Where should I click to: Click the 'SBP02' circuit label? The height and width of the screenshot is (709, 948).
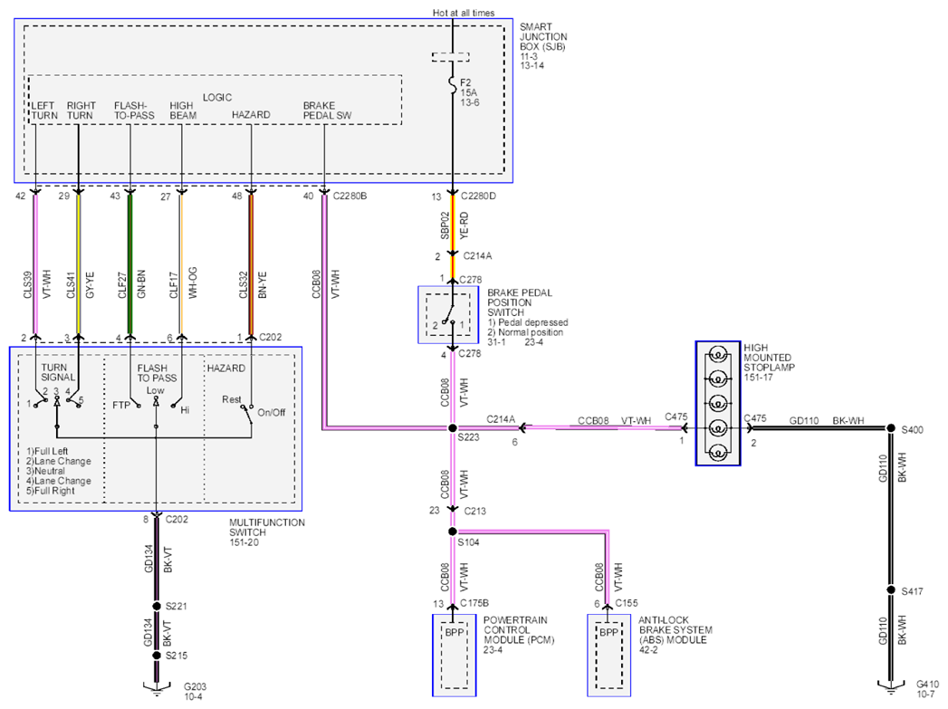pyautogui.click(x=445, y=225)
